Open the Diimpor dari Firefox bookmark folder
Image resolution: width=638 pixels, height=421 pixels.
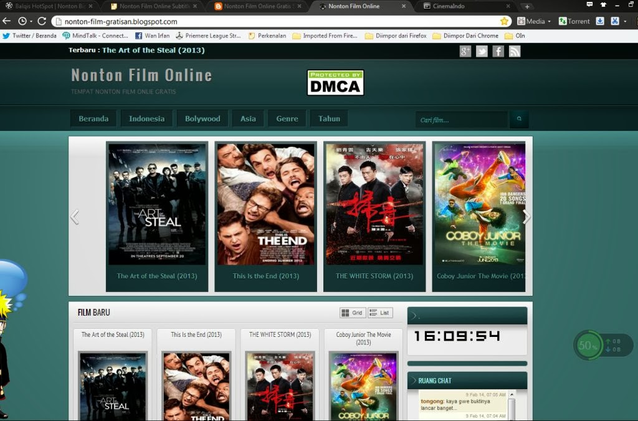pos(396,35)
